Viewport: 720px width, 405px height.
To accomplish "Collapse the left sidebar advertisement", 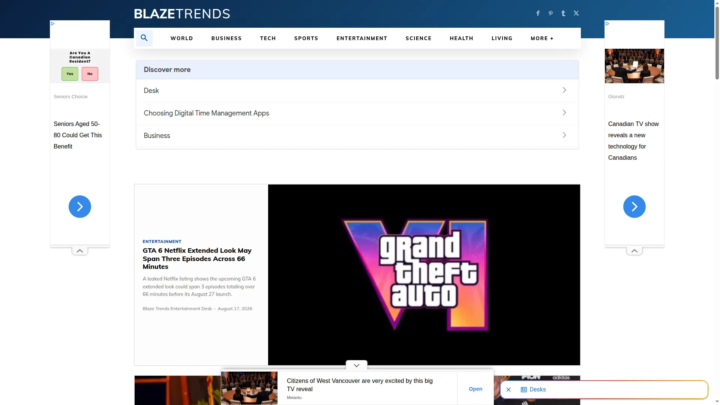I will coord(80,251).
